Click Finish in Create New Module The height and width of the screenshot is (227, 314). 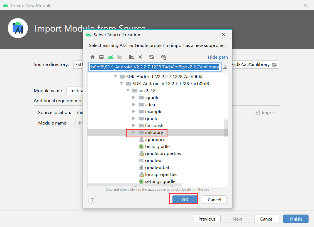tap(296, 219)
